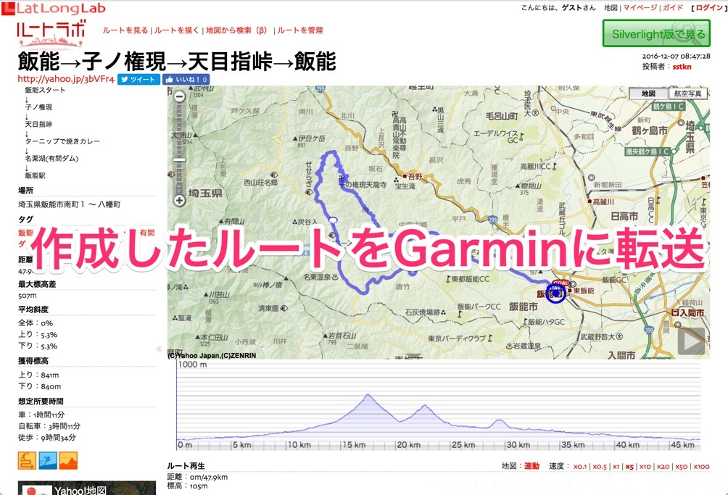Zoom in the map with plus button

click(x=179, y=201)
